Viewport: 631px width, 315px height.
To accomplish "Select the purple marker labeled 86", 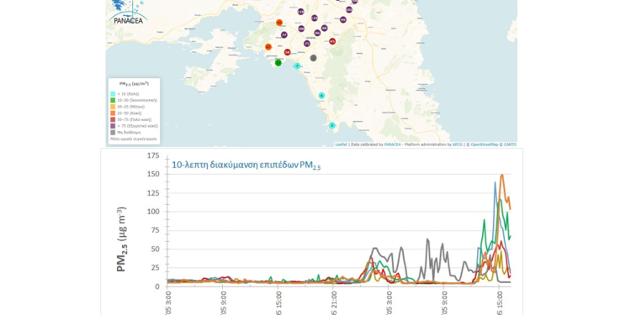I will click(317, 33).
